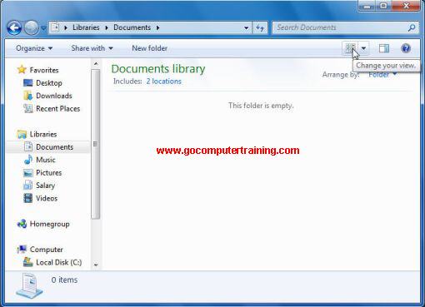Close the Explorer window
Screen dimensions: 425x307
pyautogui.click(x=406, y=6)
